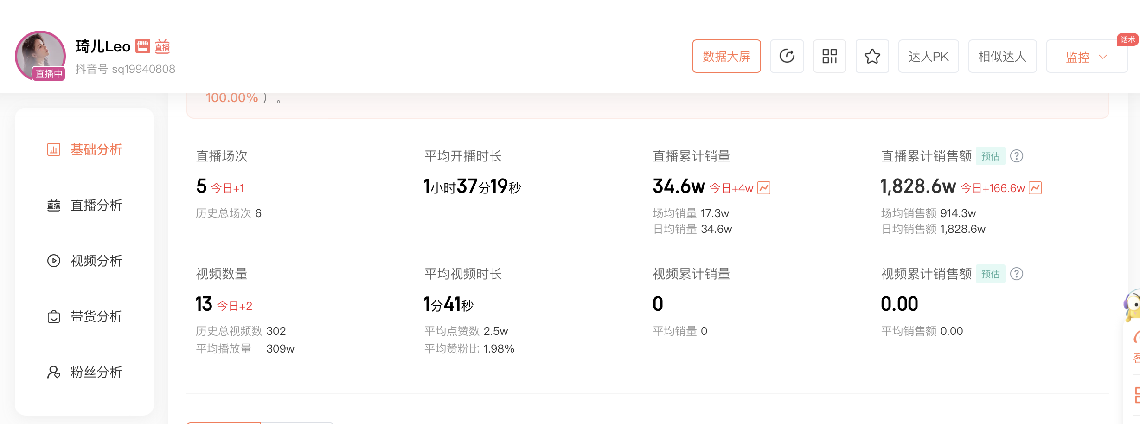
Task: Select 带货分析 in the sidebar
Action: (85, 316)
